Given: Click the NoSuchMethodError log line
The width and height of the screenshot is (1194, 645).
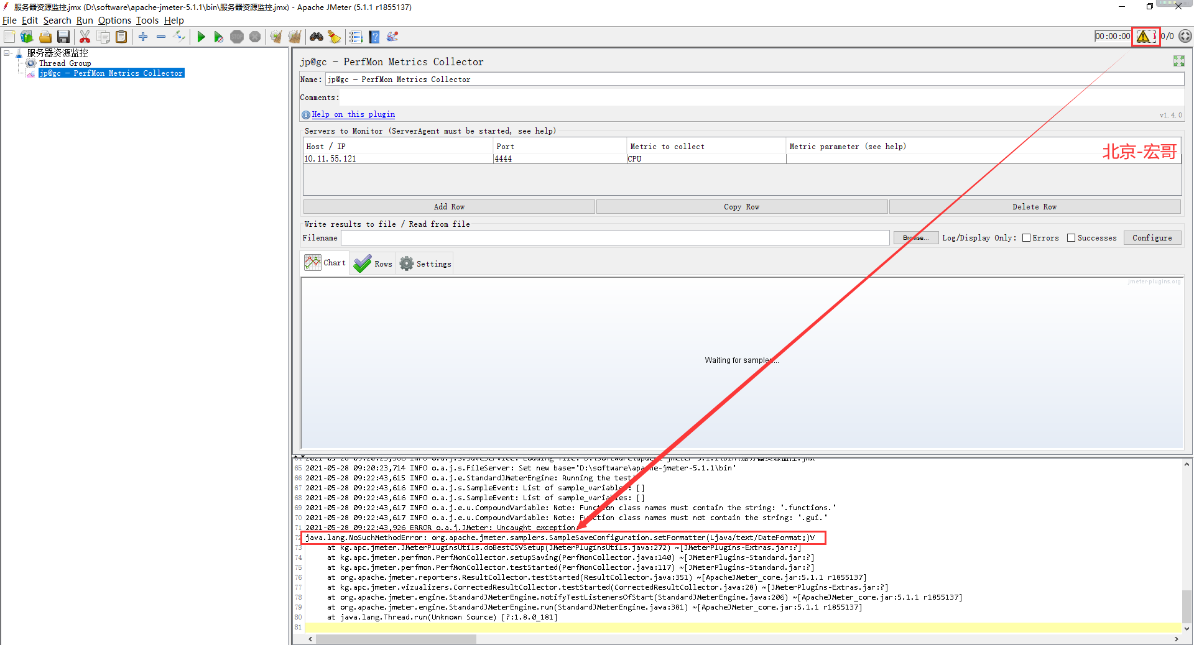Looking at the screenshot, I should pos(560,538).
